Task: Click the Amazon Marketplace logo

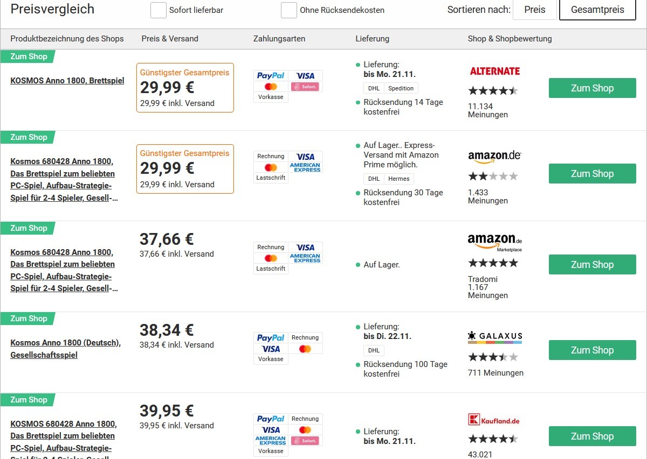Action: click(494, 242)
